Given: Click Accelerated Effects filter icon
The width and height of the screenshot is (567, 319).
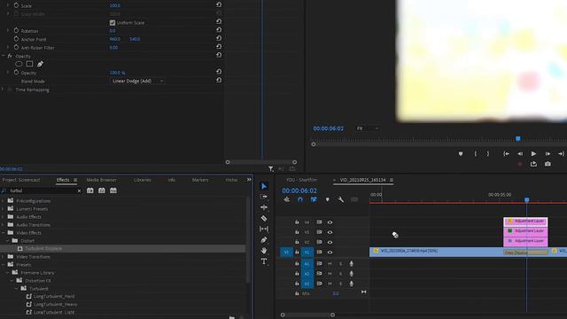Looking at the screenshot, I should tap(90, 191).
